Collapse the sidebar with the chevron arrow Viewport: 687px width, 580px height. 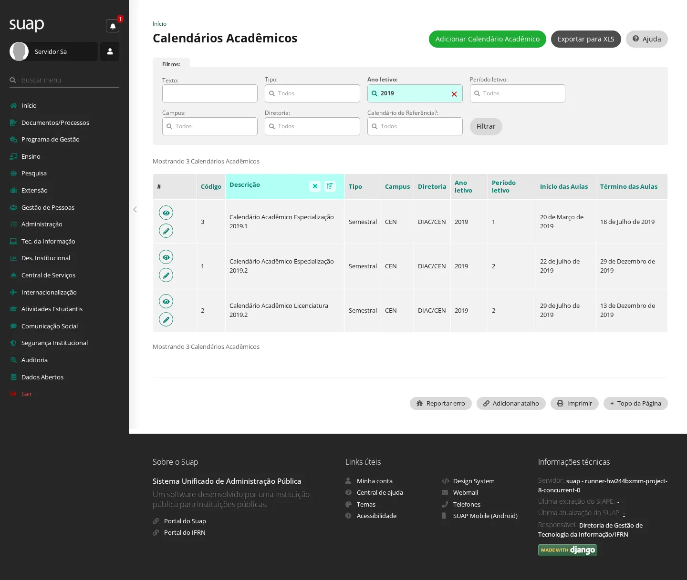click(135, 209)
